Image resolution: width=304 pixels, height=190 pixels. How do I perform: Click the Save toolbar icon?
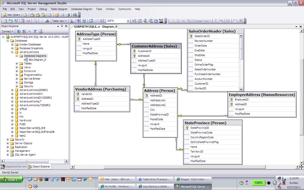[x=62, y=15]
